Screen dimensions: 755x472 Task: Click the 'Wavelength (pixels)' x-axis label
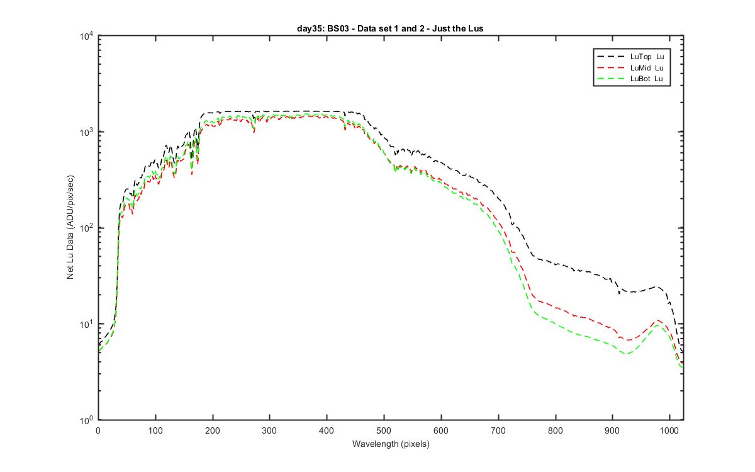coord(391,444)
